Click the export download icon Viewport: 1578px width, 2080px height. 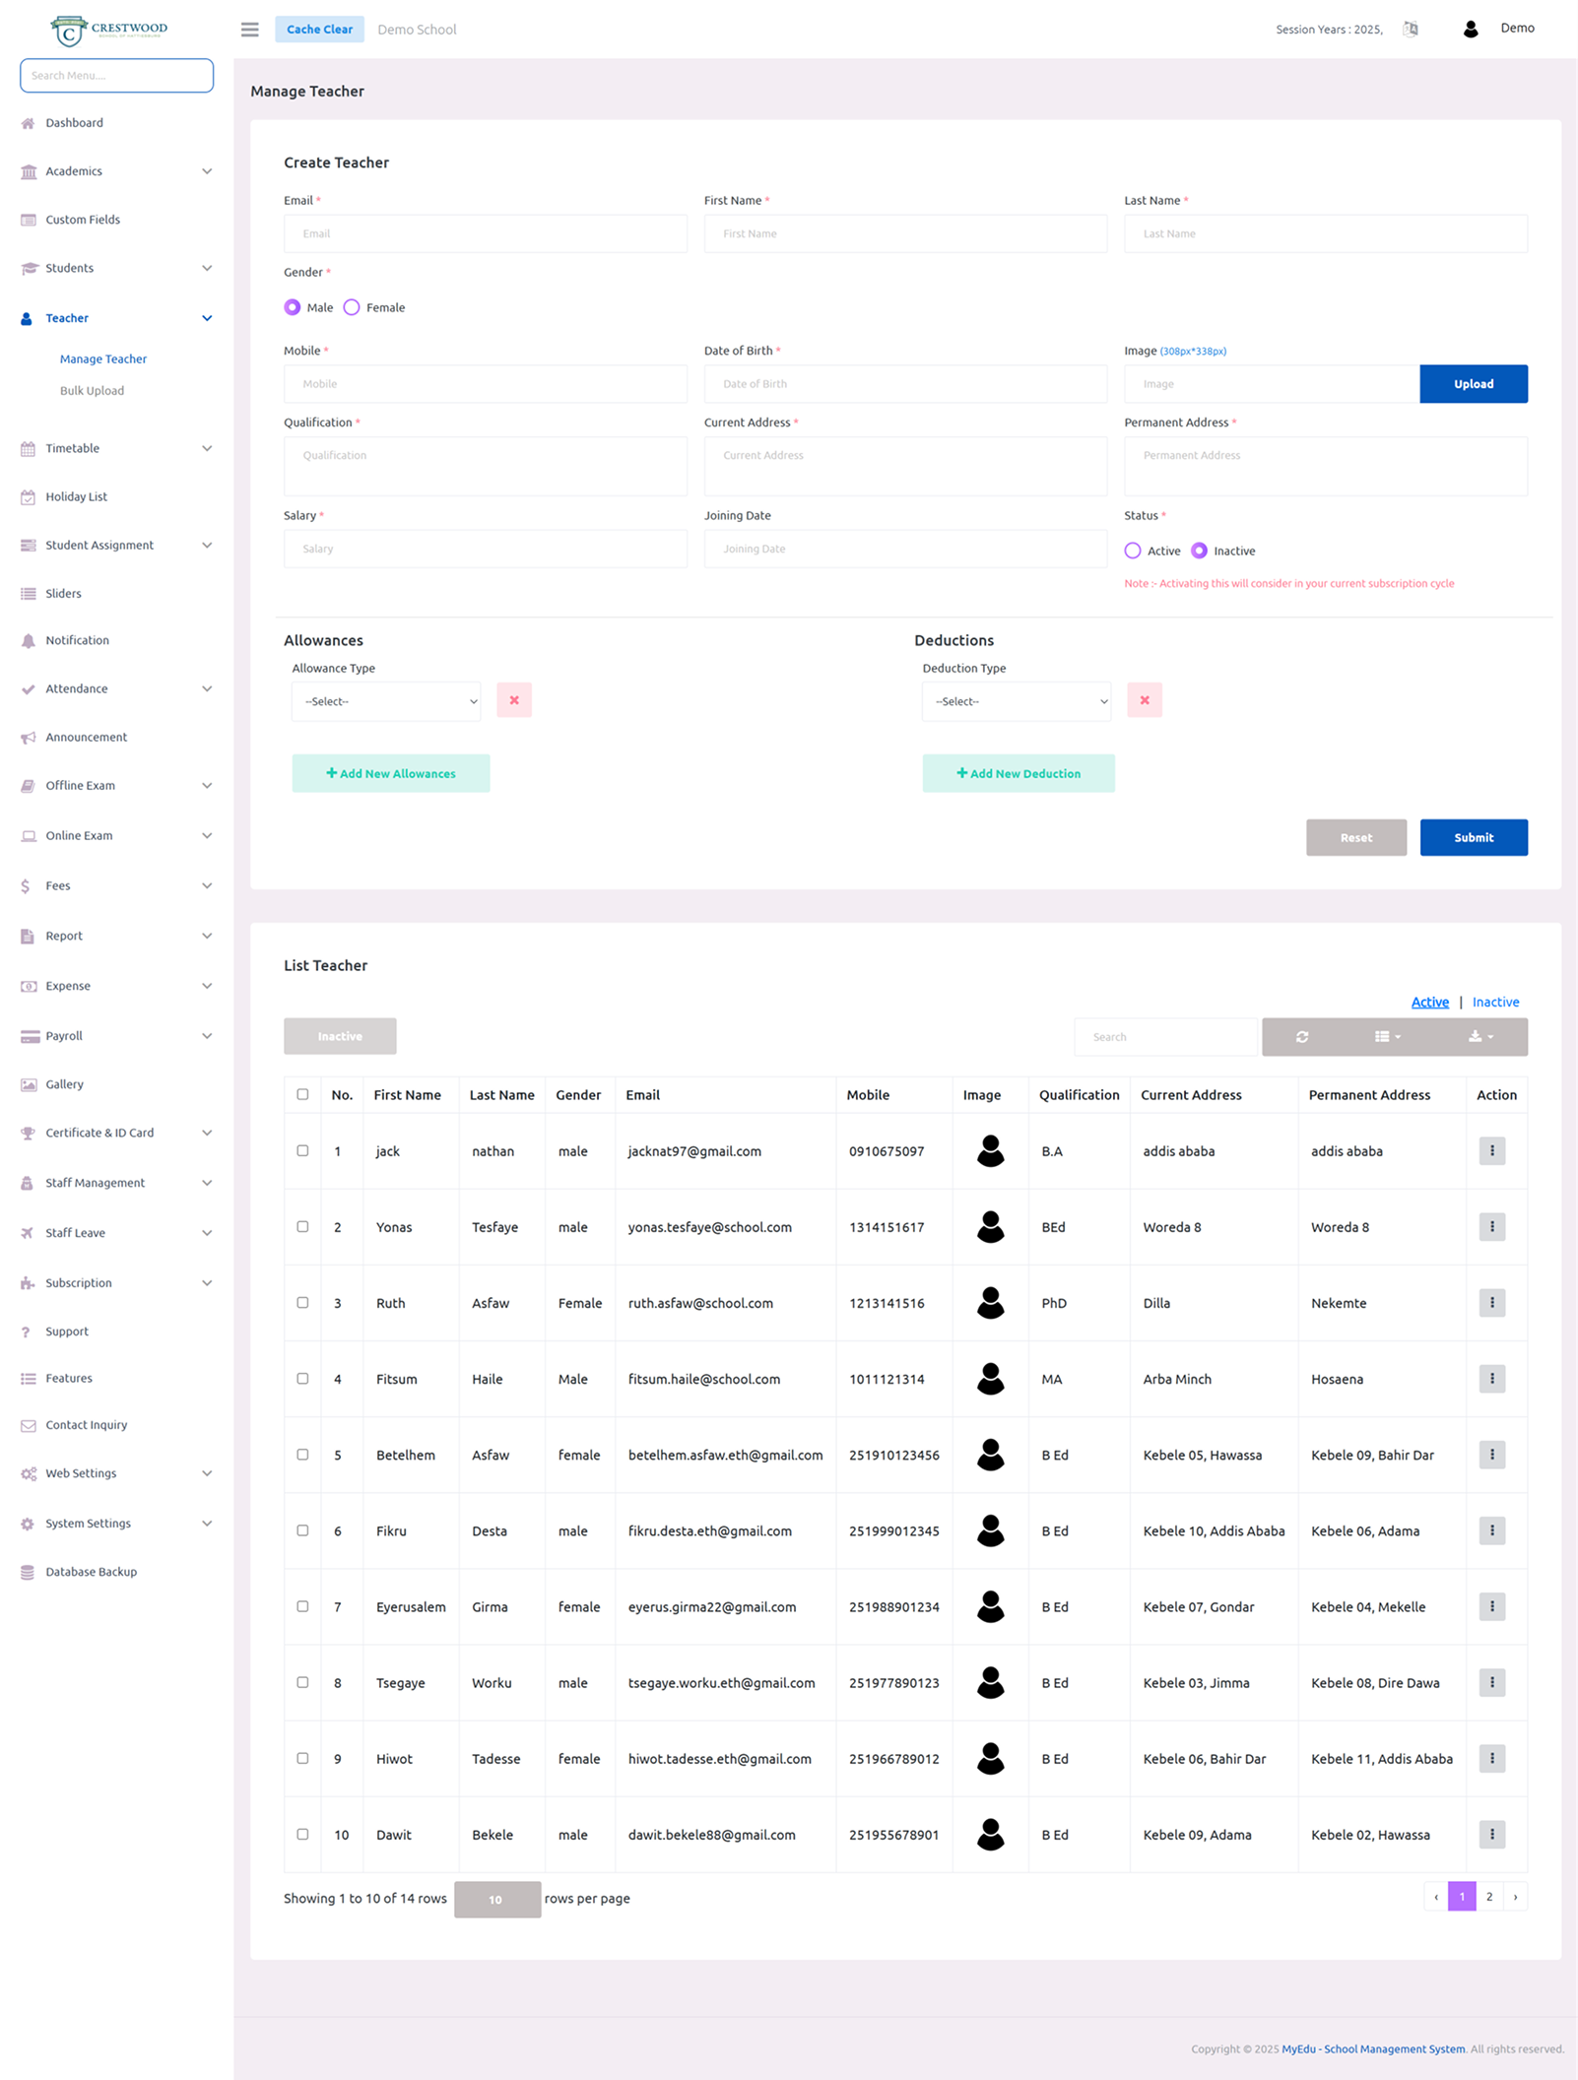click(1479, 1037)
